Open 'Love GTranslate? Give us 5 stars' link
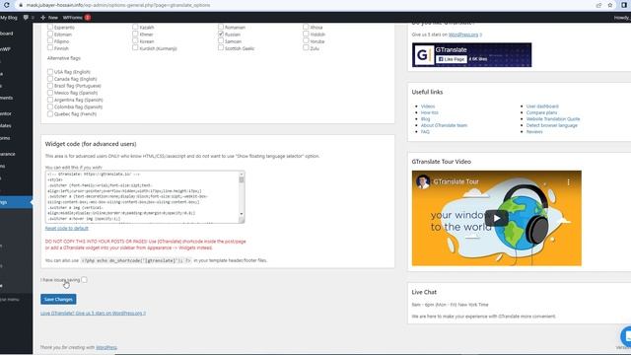 93,313
